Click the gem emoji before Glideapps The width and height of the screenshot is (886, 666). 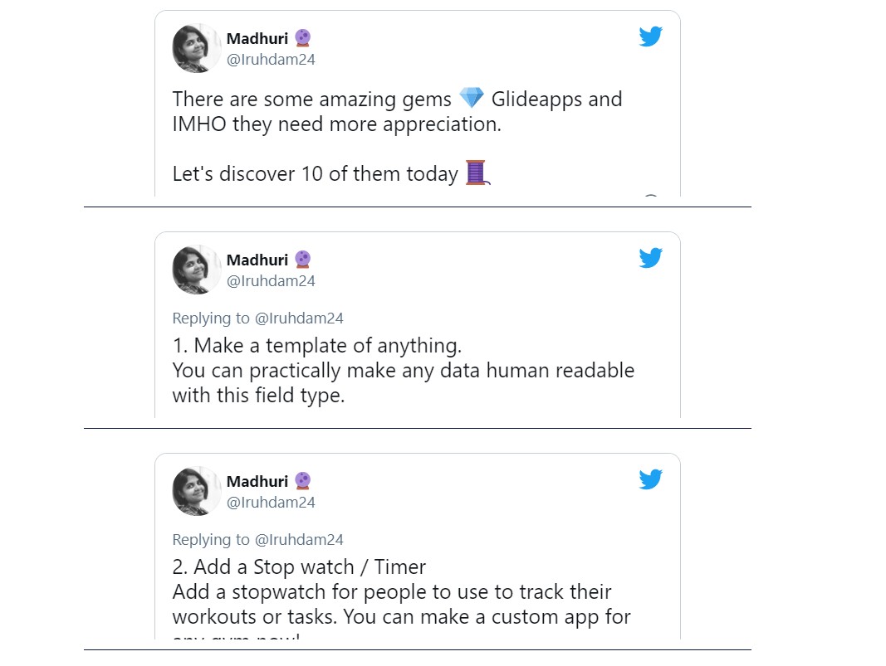[x=472, y=98]
